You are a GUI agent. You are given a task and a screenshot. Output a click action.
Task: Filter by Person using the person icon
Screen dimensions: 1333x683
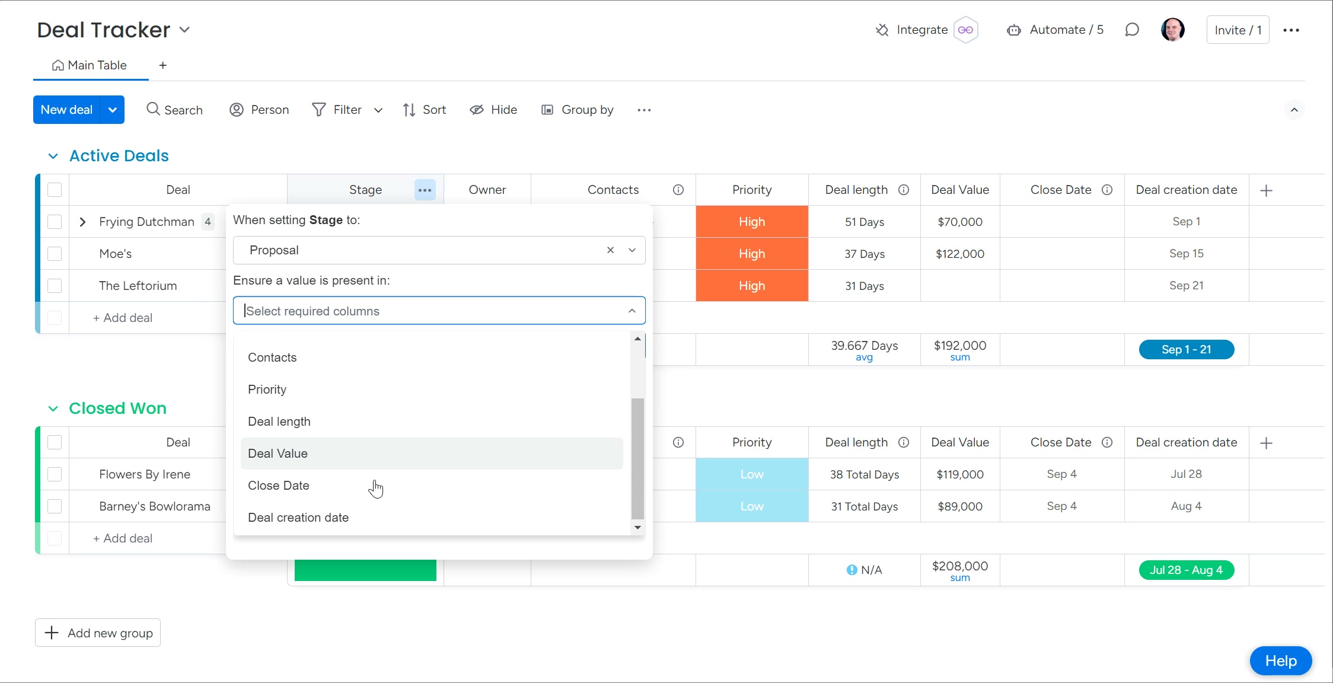click(237, 110)
